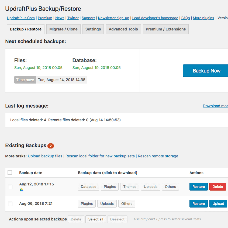Check the Aug 06, 2018 7:21 backup checkbox
Viewport: 228px width, 228px height.
10,204
